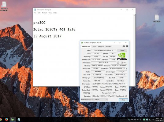Click the Notepad taskbar icon
This screenshot has width=164, height=122.
click(19, 120)
